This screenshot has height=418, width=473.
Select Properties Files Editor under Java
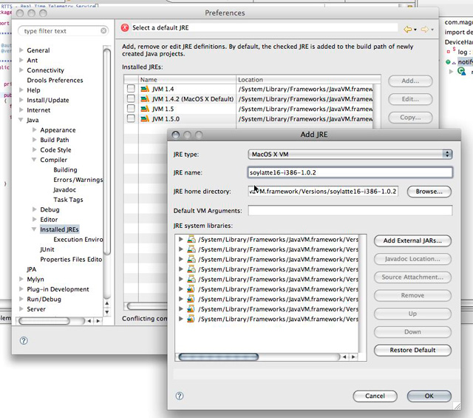pyautogui.click(x=71, y=260)
